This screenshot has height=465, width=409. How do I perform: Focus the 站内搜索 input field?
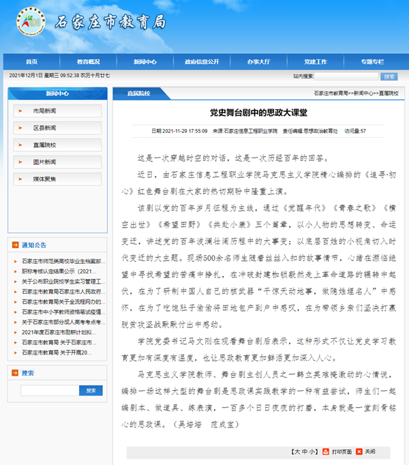(x=346, y=76)
